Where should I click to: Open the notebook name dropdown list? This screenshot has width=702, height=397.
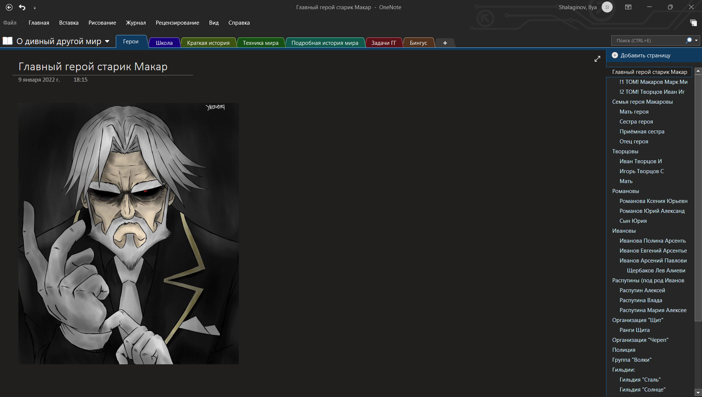pyautogui.click(x=107, y=42)
